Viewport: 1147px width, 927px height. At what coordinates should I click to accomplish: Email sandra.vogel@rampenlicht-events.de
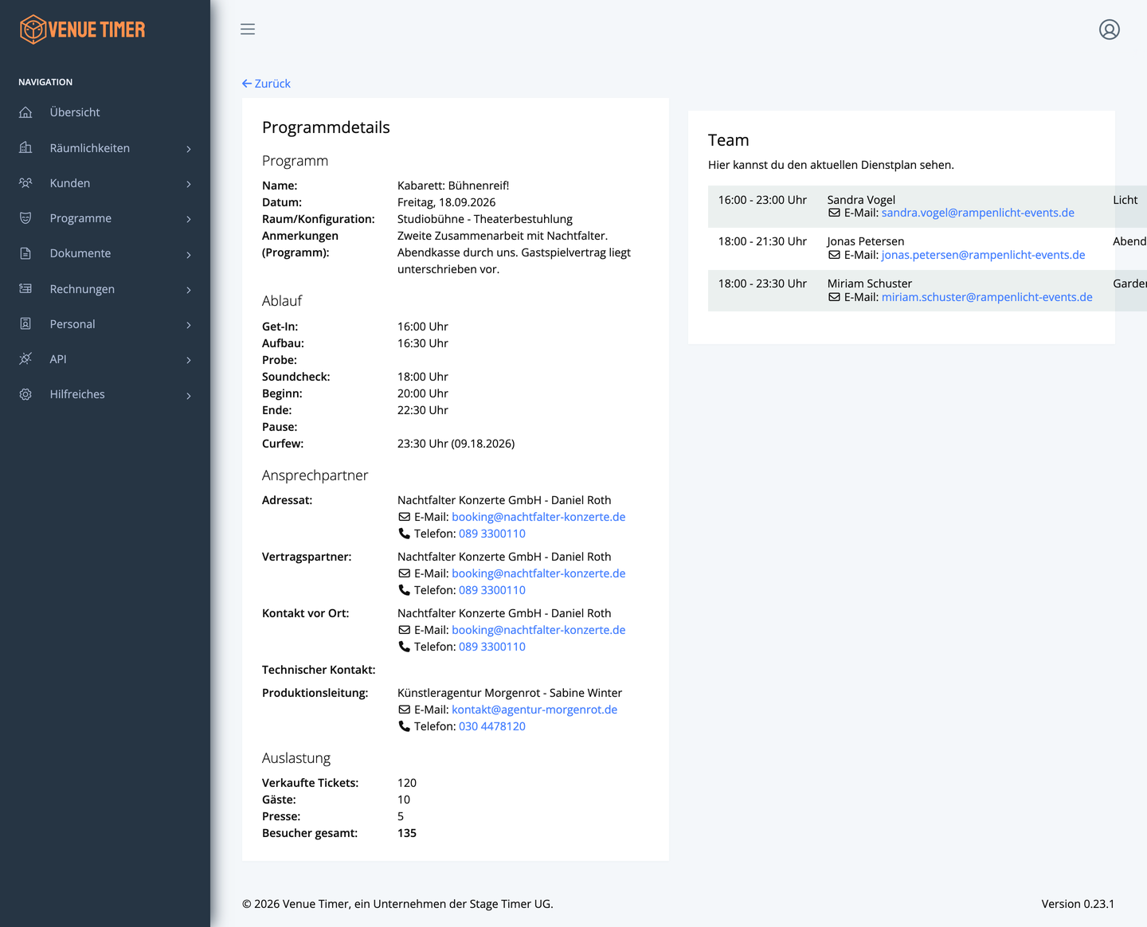[x=977, y=213]
